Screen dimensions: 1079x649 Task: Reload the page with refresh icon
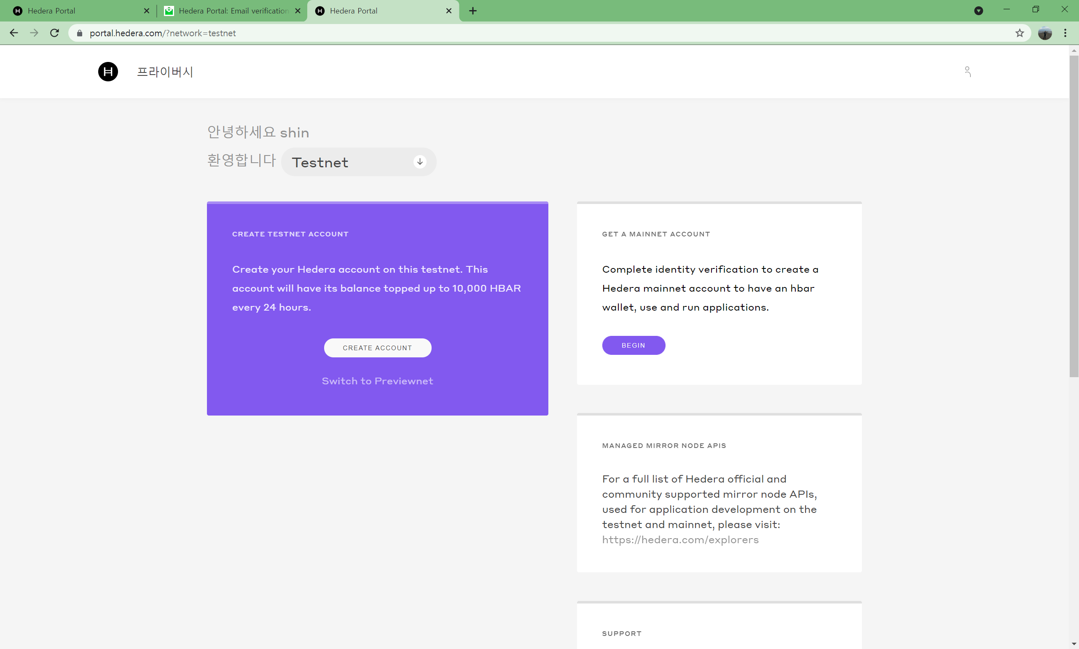[54, 33]
